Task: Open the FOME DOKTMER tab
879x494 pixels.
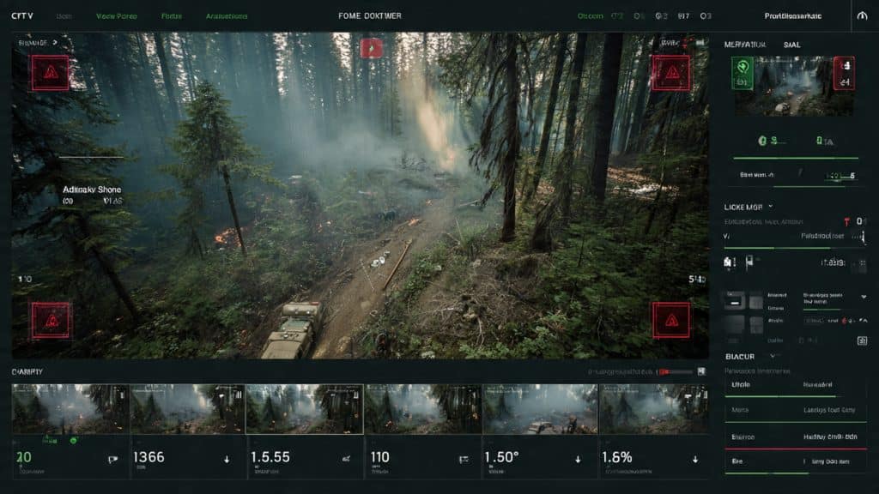Action: [370, 15]
